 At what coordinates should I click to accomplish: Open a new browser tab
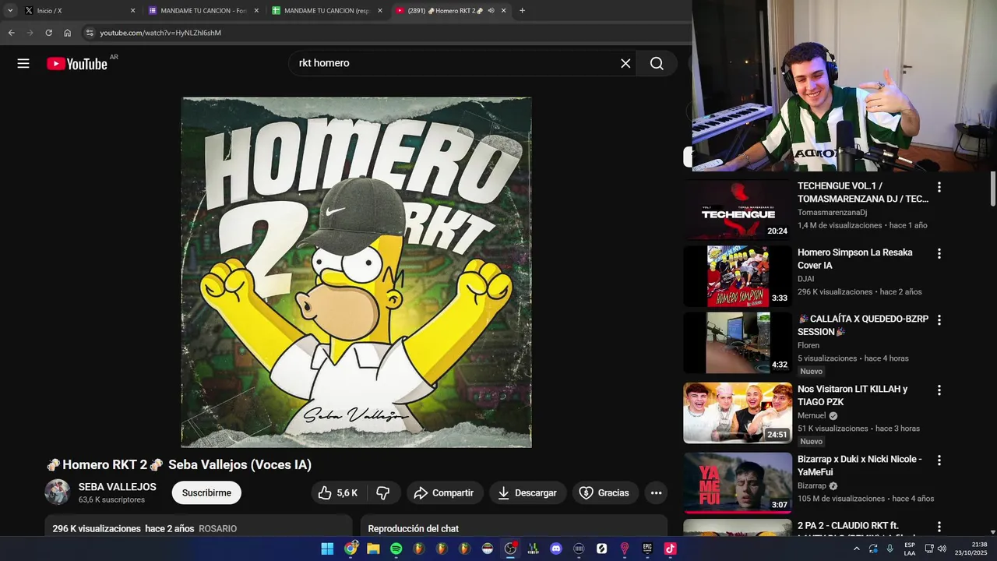point(522,11)
